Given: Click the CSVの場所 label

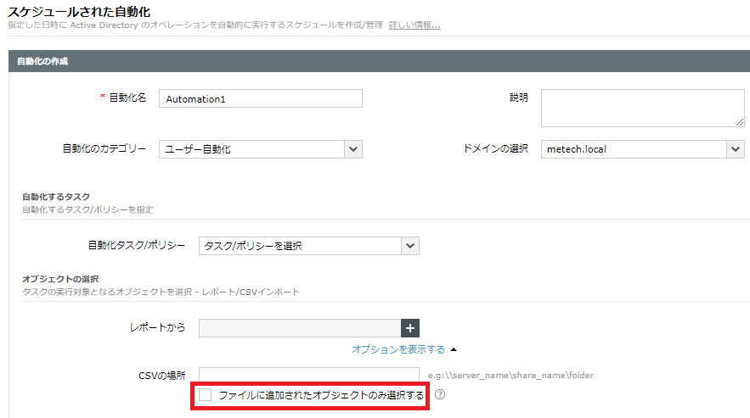Looking at the screenshot, I should coord(161,376).
